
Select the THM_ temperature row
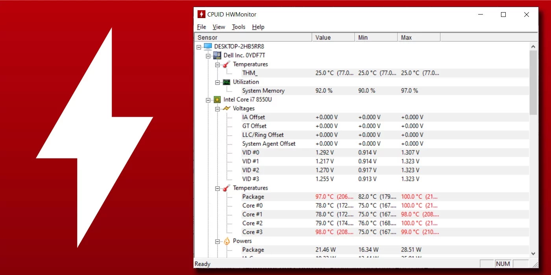(385, 73)
